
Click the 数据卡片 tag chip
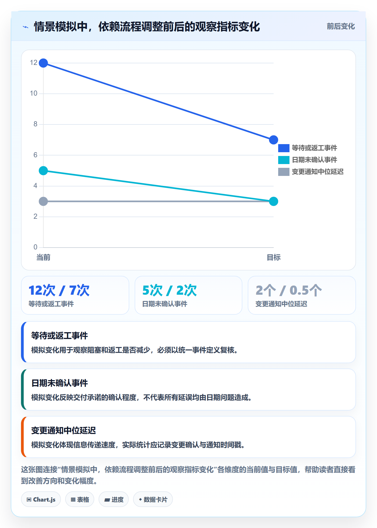point(153,499)
